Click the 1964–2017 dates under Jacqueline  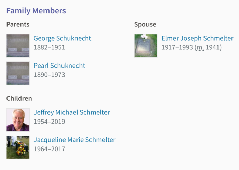49,149
